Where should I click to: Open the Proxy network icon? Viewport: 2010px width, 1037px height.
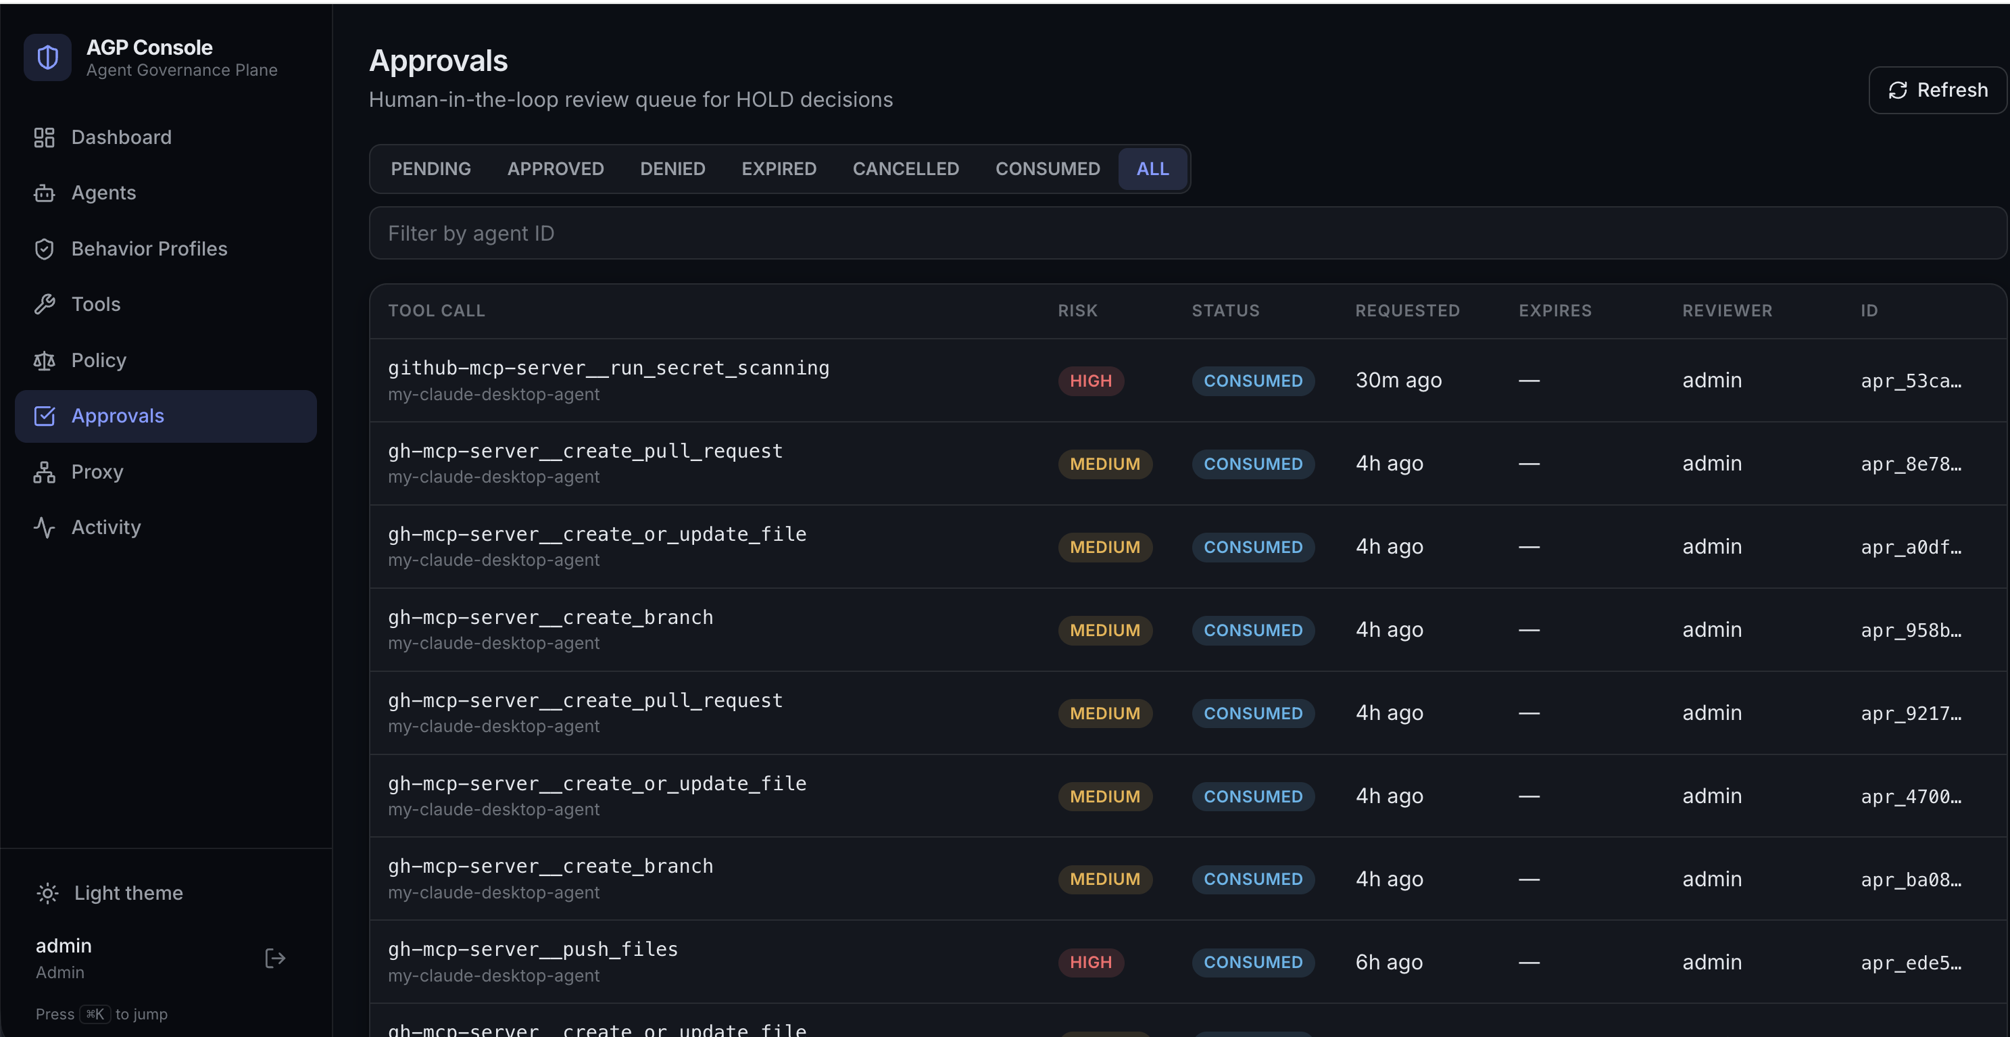coord(45,472)
